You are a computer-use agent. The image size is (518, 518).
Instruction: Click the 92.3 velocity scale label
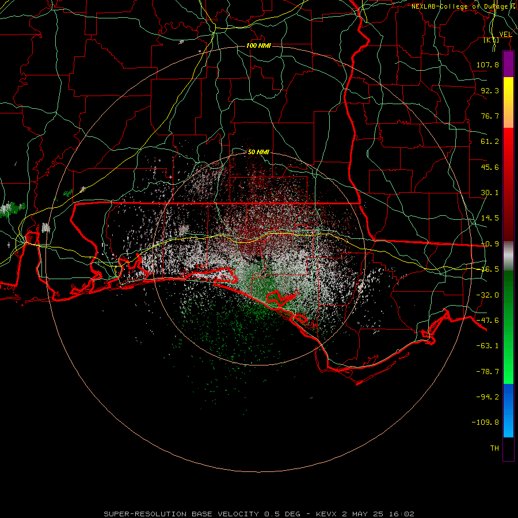490,90
